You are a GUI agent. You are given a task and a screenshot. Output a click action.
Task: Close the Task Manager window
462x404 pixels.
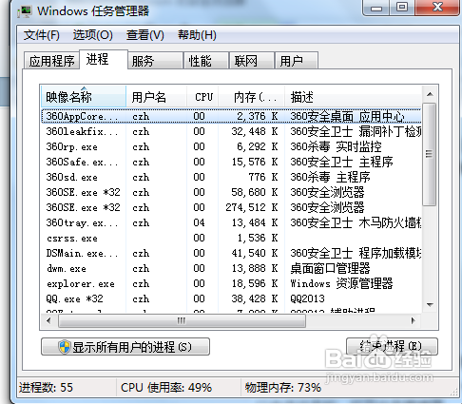(437, 8)
